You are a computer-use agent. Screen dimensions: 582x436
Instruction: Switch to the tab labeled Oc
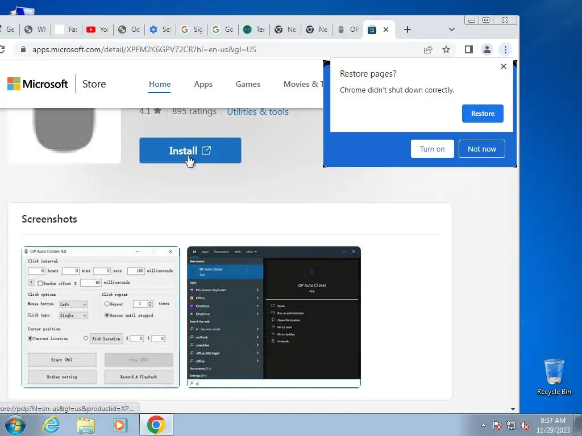[129, 30]
